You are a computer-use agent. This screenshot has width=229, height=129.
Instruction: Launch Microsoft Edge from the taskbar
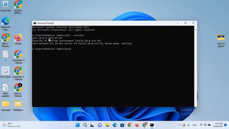tap(115, 125)
